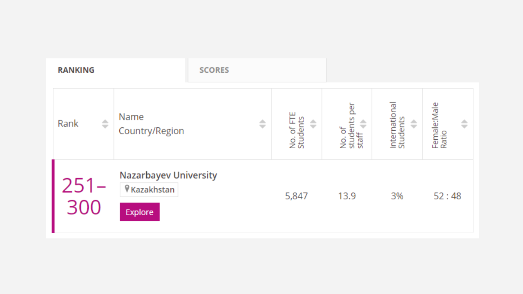Click sort arrows for Female:Male Ratio column

point(464,124)
